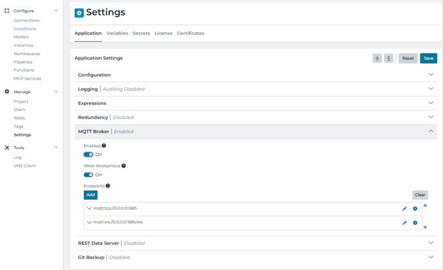Click the help icon beside Endpoints
Viewport: 443px width, 270px height.
(x=108, y=186)
